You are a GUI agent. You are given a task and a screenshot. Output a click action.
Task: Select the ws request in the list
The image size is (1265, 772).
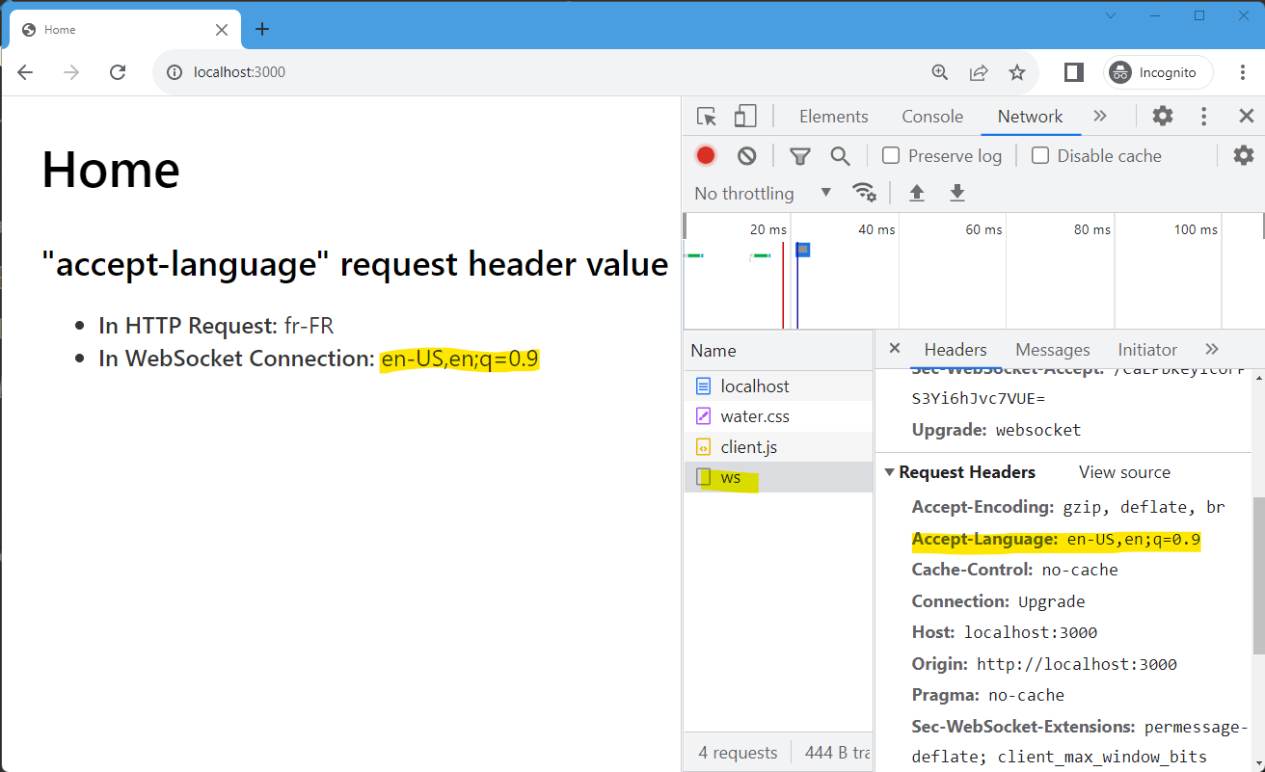[732, 476]
